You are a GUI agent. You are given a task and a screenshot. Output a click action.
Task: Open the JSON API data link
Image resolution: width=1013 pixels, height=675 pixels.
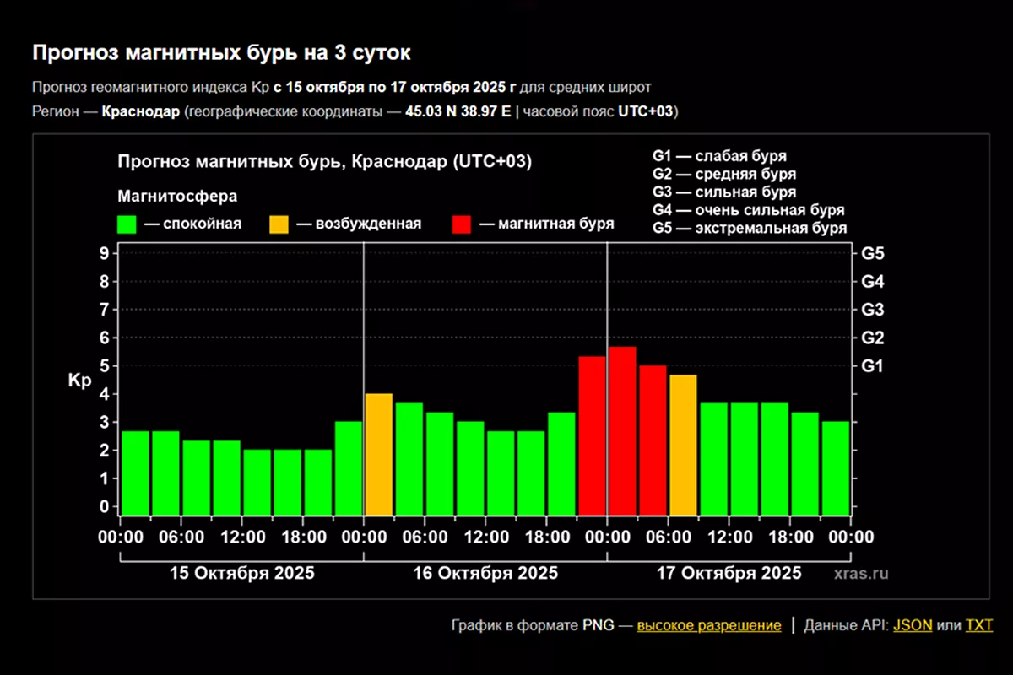click(913, 625)
